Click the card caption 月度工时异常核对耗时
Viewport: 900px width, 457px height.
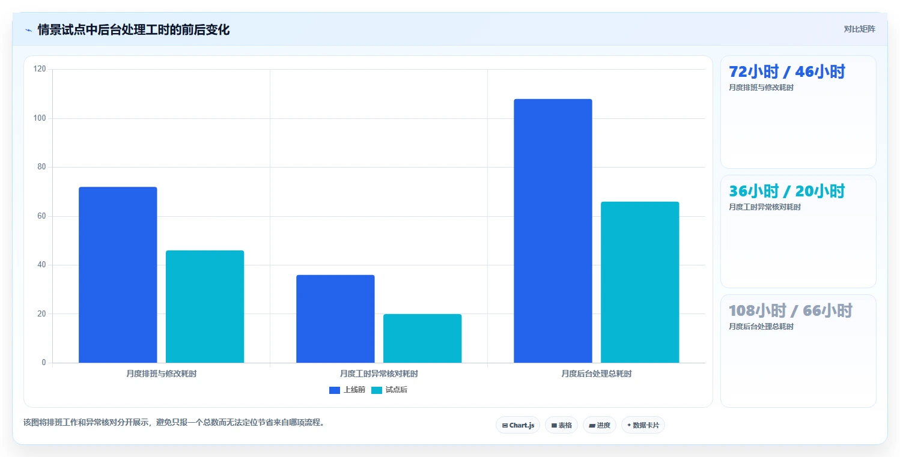pos(765,207)
